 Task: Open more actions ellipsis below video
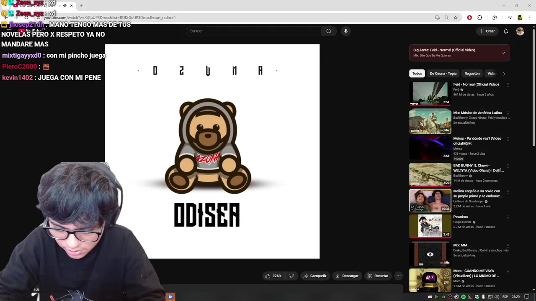399,276
